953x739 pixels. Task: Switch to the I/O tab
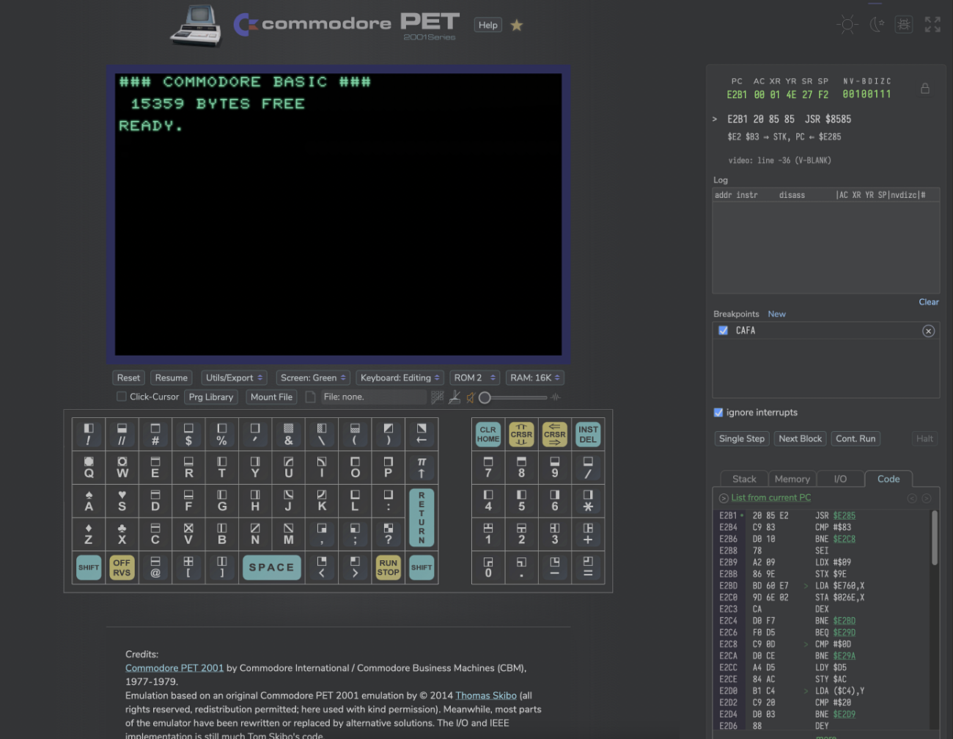point(840,479)
